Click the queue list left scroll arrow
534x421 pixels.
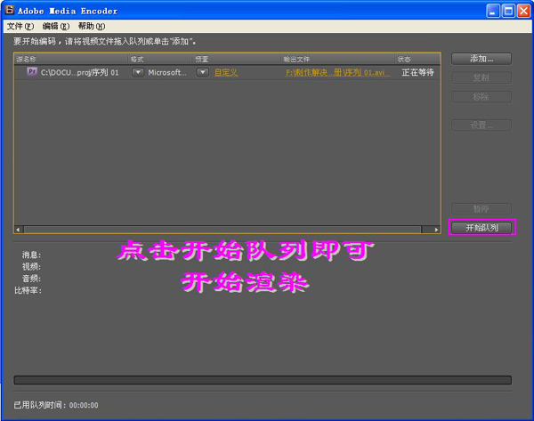pyautogui.click(x=19, y=230)
